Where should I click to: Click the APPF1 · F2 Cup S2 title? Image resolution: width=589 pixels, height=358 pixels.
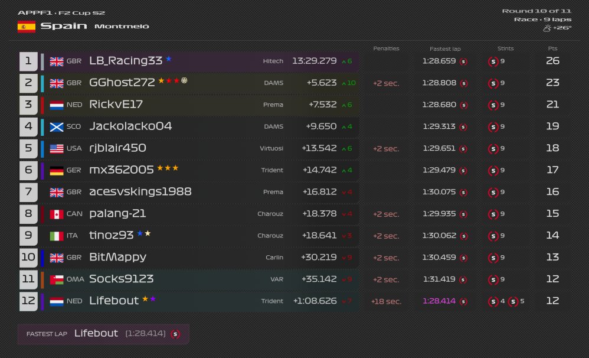61,13
